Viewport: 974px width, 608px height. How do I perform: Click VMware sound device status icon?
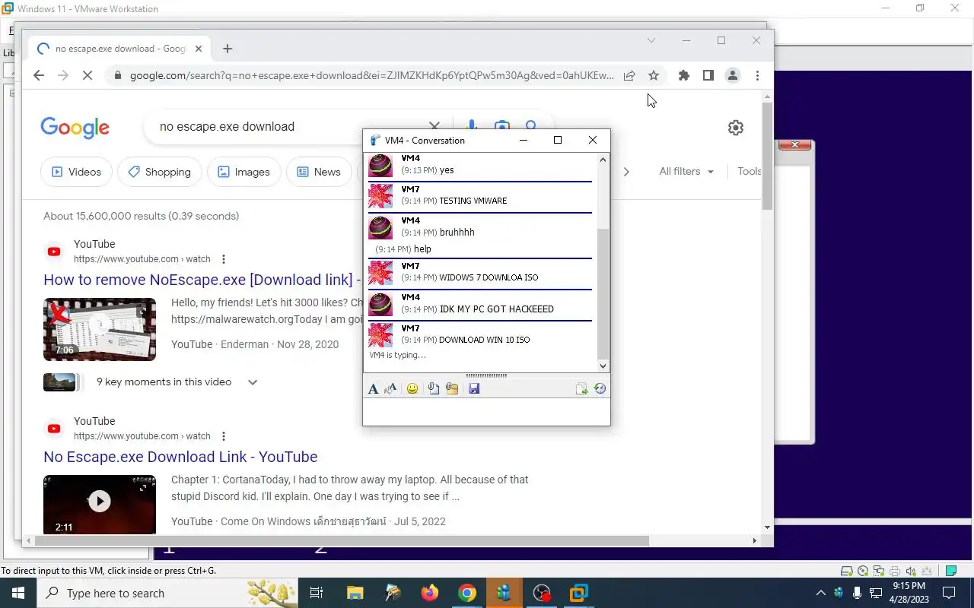click(912, 571)
